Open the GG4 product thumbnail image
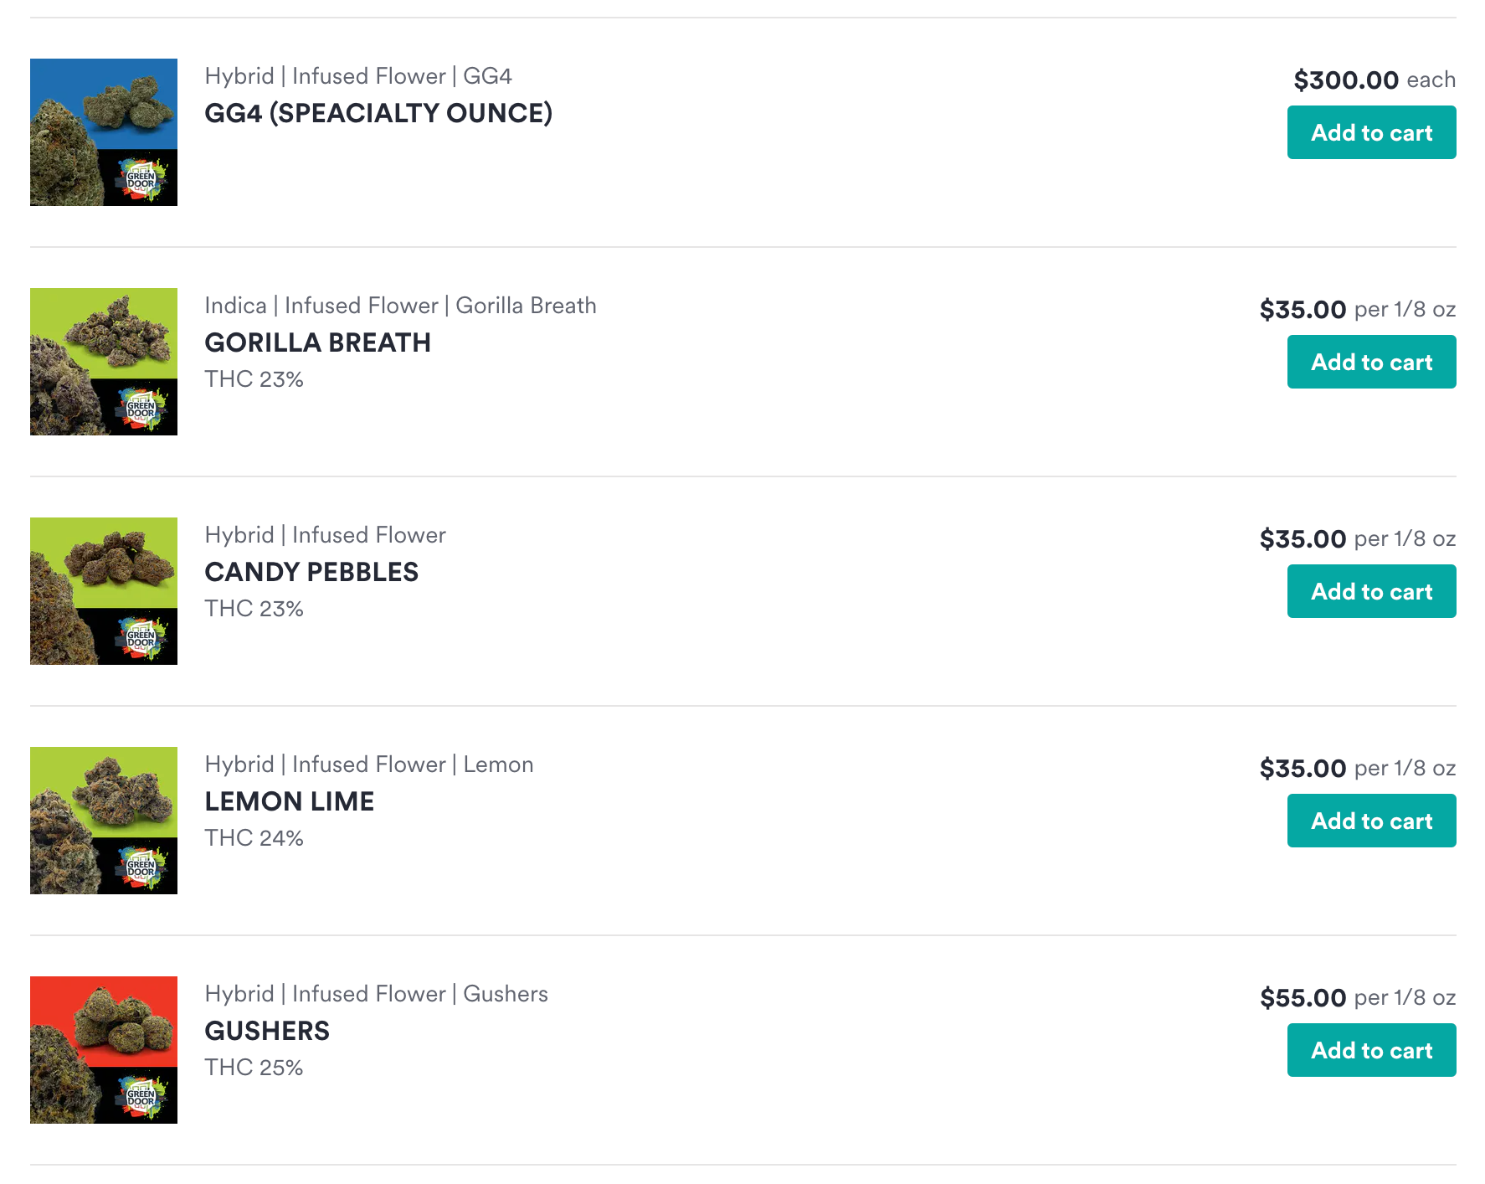The image size is (1485, 1184). (104, 132)
